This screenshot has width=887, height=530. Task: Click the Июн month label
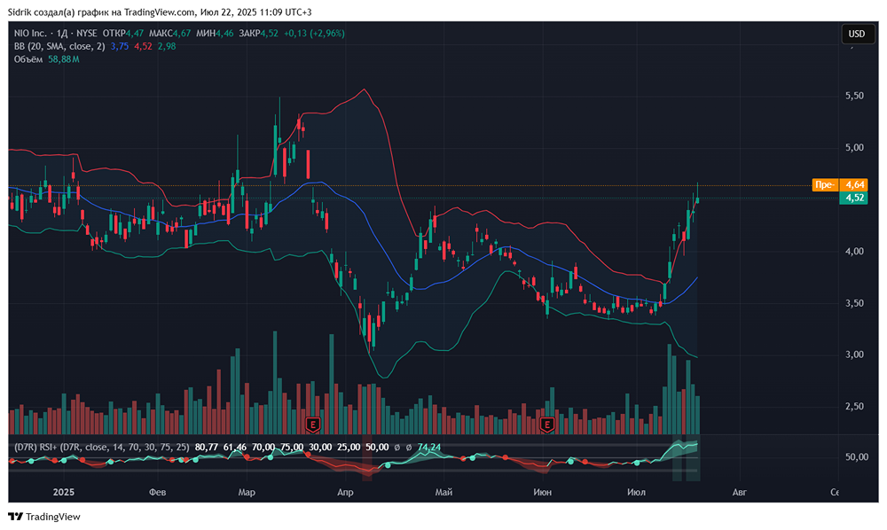(x=543, y=492)
